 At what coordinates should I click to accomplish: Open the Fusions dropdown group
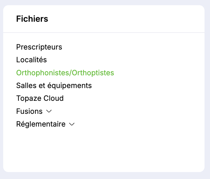point(34,112)
